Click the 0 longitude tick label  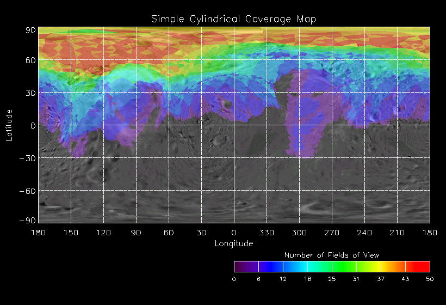[234, 233]
